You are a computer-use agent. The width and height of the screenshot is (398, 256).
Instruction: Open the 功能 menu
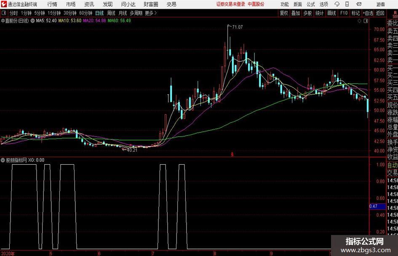pyautogui.click(x=285, y=4)
